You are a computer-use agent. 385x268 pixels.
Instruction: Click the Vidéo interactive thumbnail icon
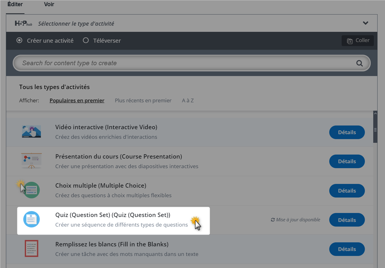coord(31,132)
